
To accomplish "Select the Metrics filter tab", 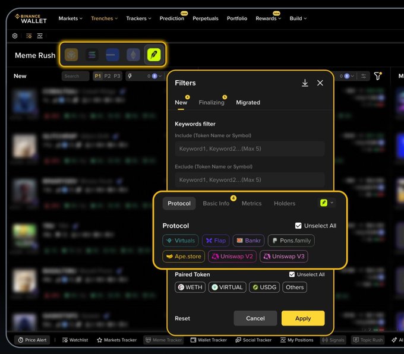I will (x=251, y=204).
